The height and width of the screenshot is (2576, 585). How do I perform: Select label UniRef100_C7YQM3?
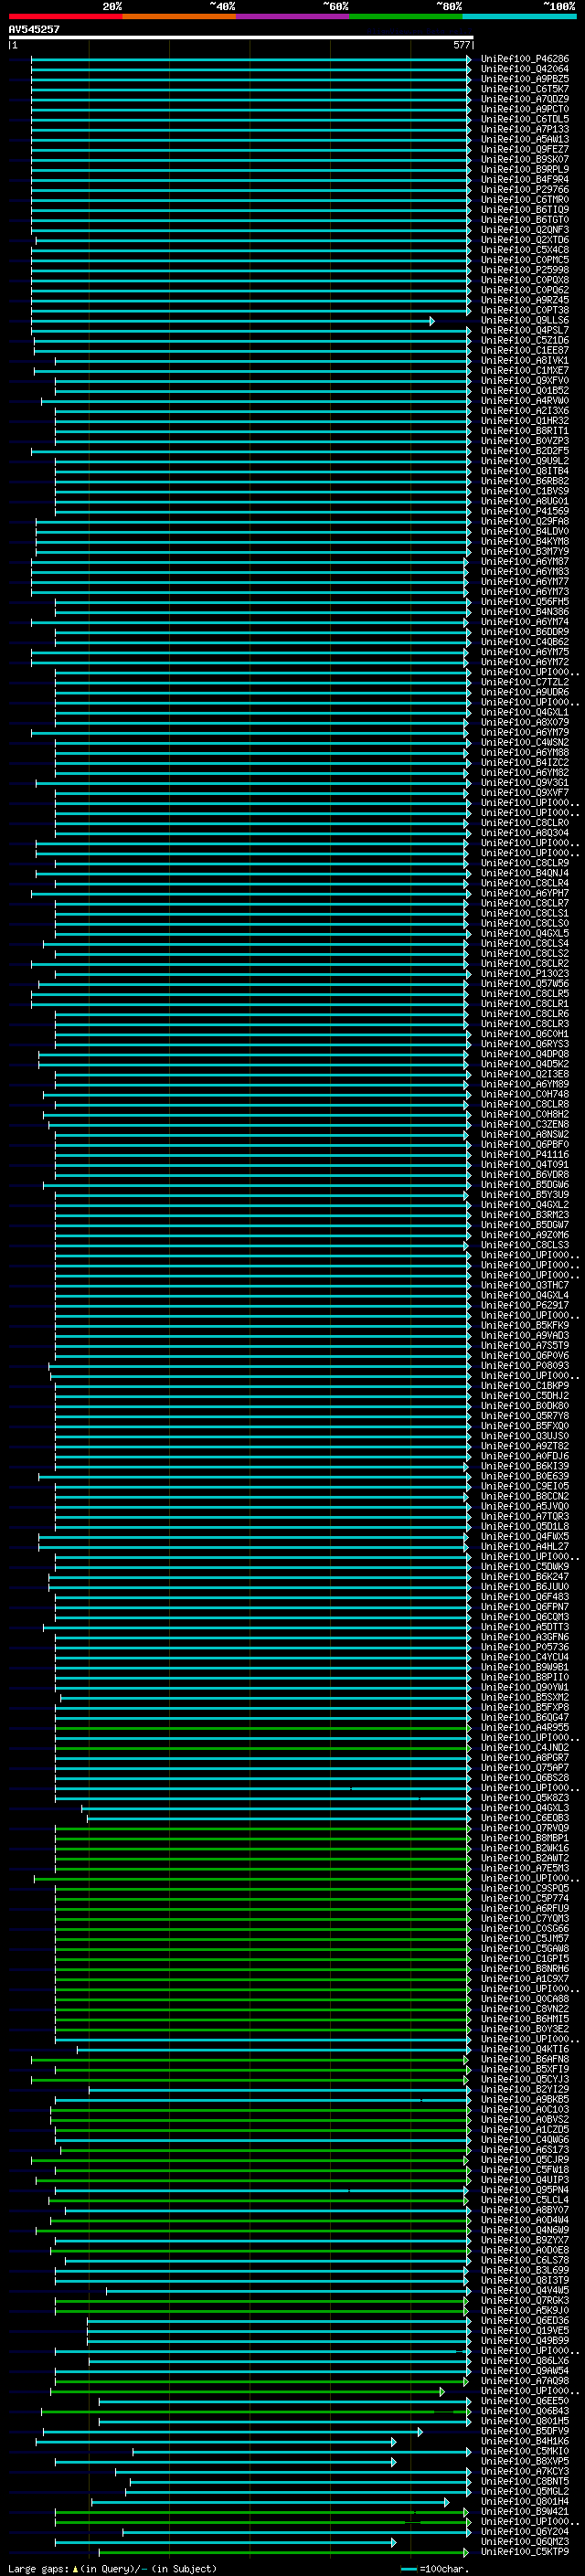(525, 1918)
